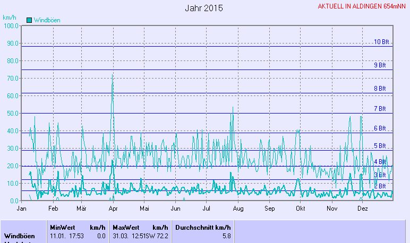Select the Windböen row label in table
Screen dimensions: 410x243
tap(20, 236)
